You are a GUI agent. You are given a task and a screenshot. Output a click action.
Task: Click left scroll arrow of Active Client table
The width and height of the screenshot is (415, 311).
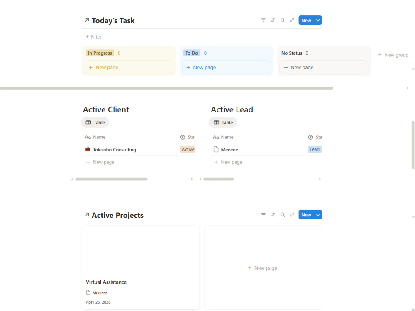[x=72, y=179]
